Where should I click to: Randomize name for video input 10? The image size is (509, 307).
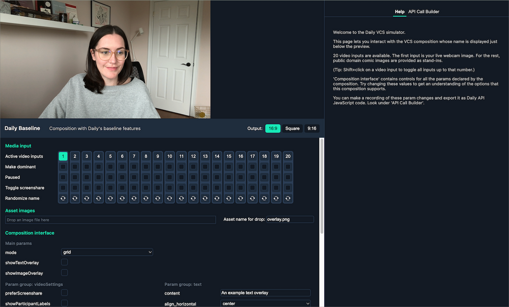[x=169, y=198]
